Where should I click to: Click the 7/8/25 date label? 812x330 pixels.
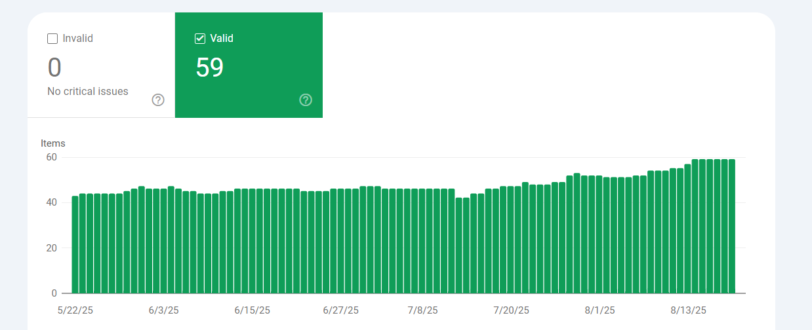pyautogui.click(x=422, y=310)
